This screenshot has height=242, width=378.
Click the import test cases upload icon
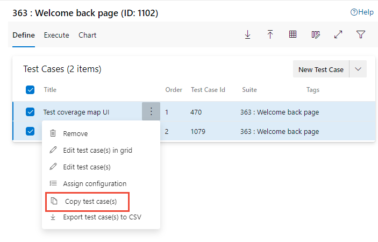coord(270,35)
